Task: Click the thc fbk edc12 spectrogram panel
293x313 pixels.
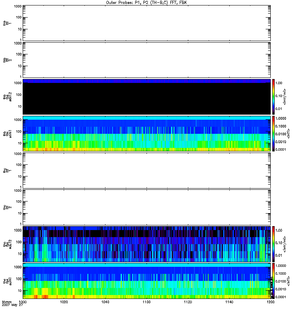Action: point(146,244)
